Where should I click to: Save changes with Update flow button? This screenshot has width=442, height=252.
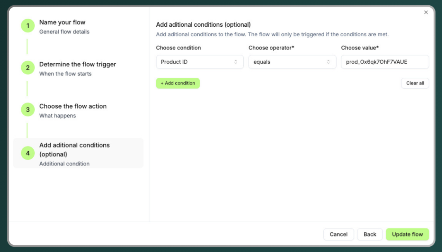click(x=407, y=234)
